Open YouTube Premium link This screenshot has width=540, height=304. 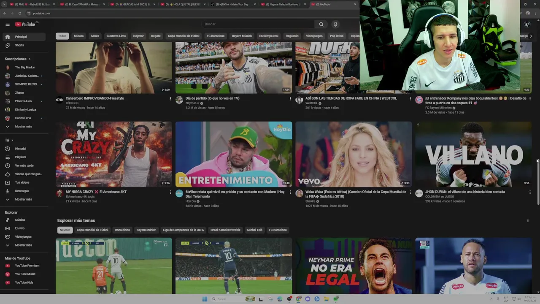(x=24, y=266)
